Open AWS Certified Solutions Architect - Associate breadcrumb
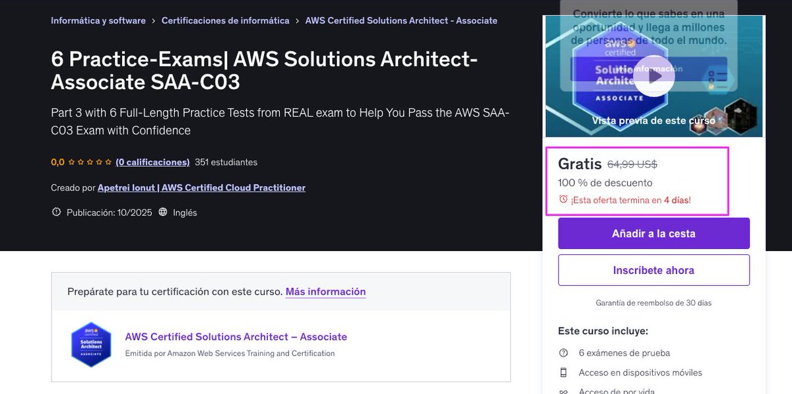The width and height of the screenshot is (792, 394). coord(401,20)
